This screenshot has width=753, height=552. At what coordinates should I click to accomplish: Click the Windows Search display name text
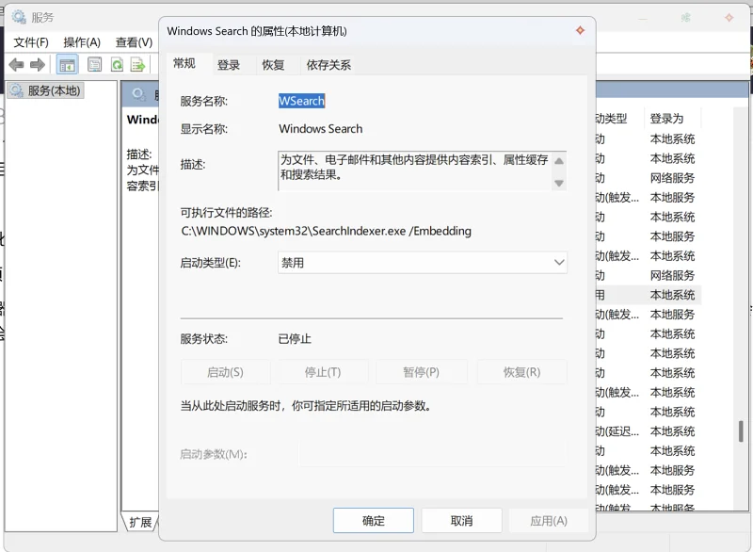pos(321,129)
